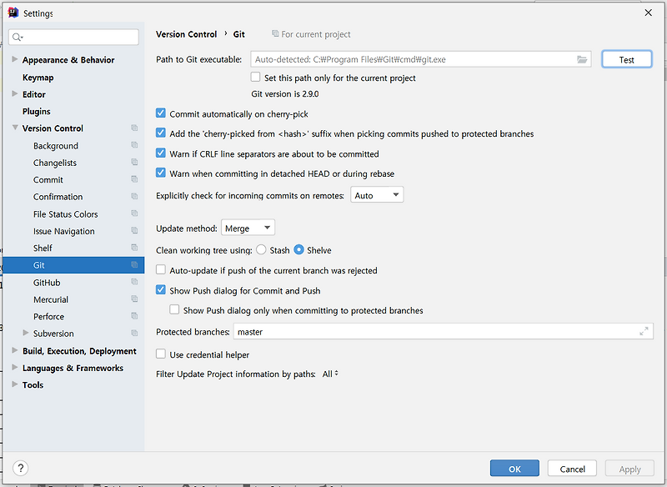This screenshot has height=487, width=667.
Task: Browse for Git executable using the folder icon
Action: tap(582, 58)
